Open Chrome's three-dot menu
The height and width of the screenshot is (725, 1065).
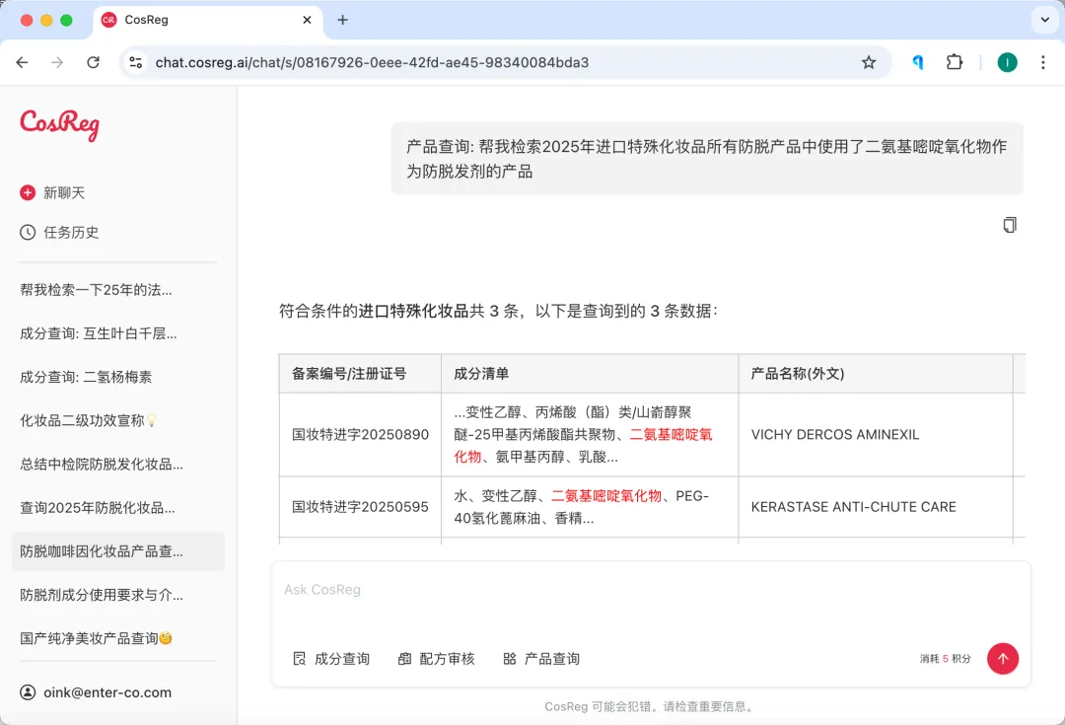[1043, 62]
